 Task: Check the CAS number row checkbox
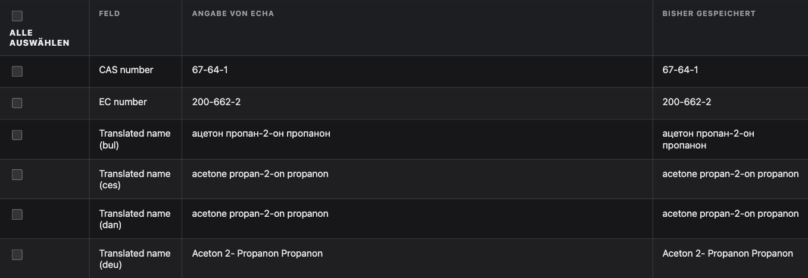(17, 71)
